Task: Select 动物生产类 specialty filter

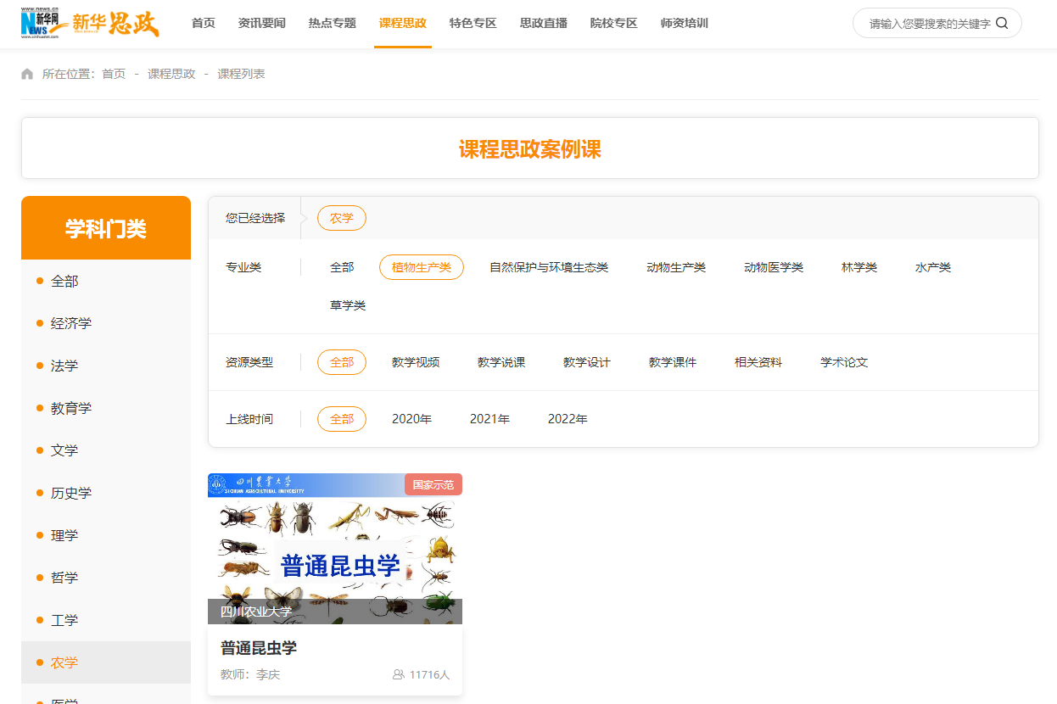Action: 675,267
